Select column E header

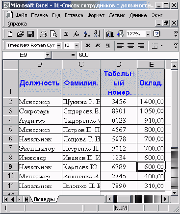pos(151,64)
